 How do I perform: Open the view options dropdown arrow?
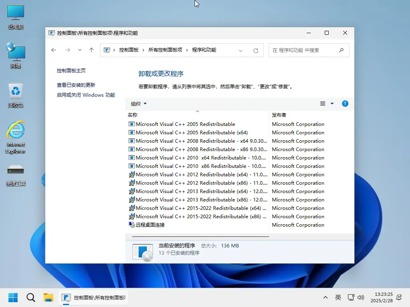(x=332, y=103)
